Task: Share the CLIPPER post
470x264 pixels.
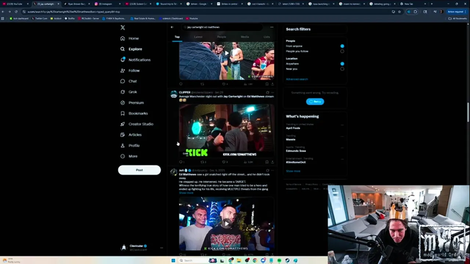Action: coord(272,162)
